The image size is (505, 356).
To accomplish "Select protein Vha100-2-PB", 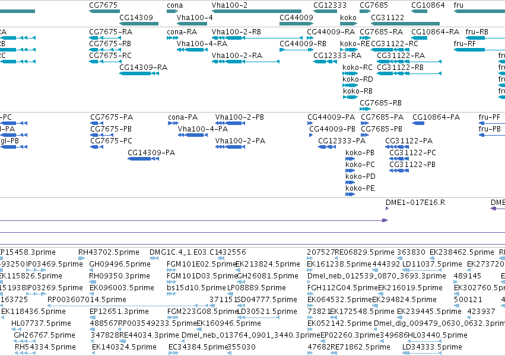I will 240,117.
